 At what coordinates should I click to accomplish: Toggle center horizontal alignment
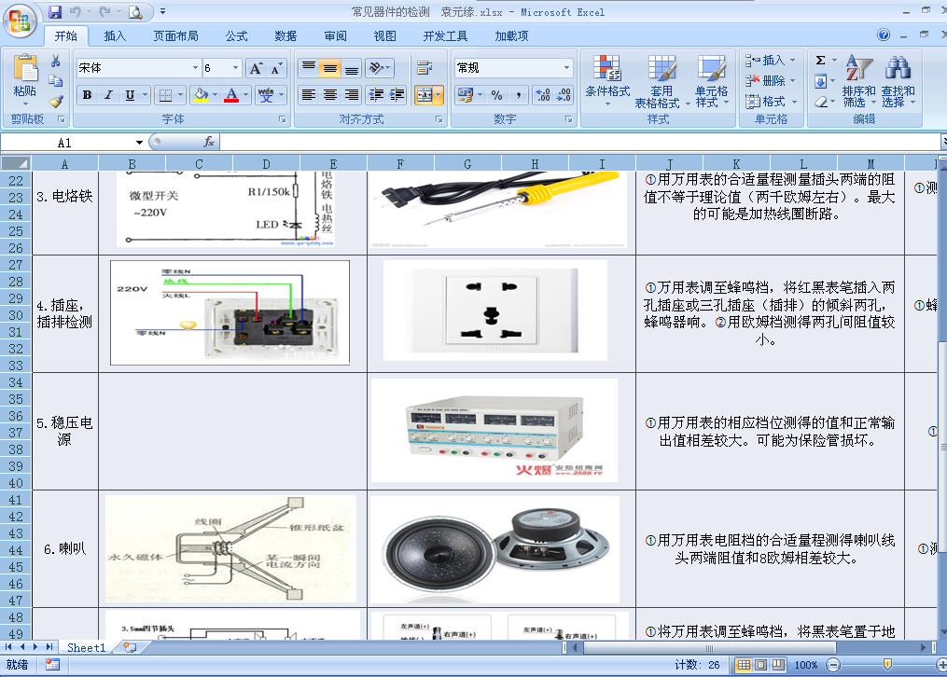329,95
